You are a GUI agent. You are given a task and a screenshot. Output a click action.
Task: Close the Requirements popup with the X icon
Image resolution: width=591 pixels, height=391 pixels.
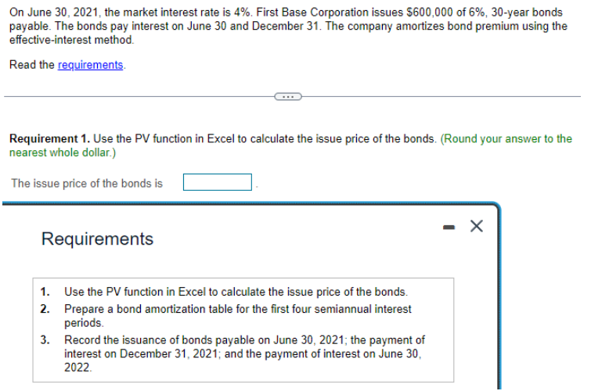tap(477, 226)
